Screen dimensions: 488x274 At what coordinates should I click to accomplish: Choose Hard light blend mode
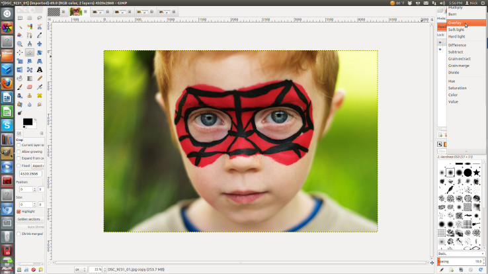click(x=466, y=36)
